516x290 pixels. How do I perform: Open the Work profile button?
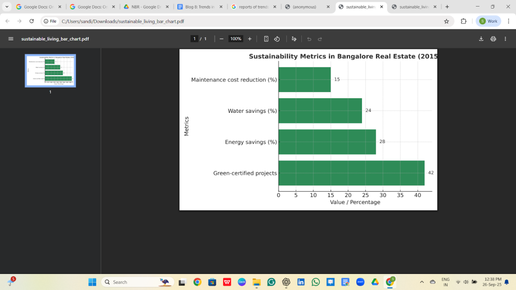tap(488, 21)
